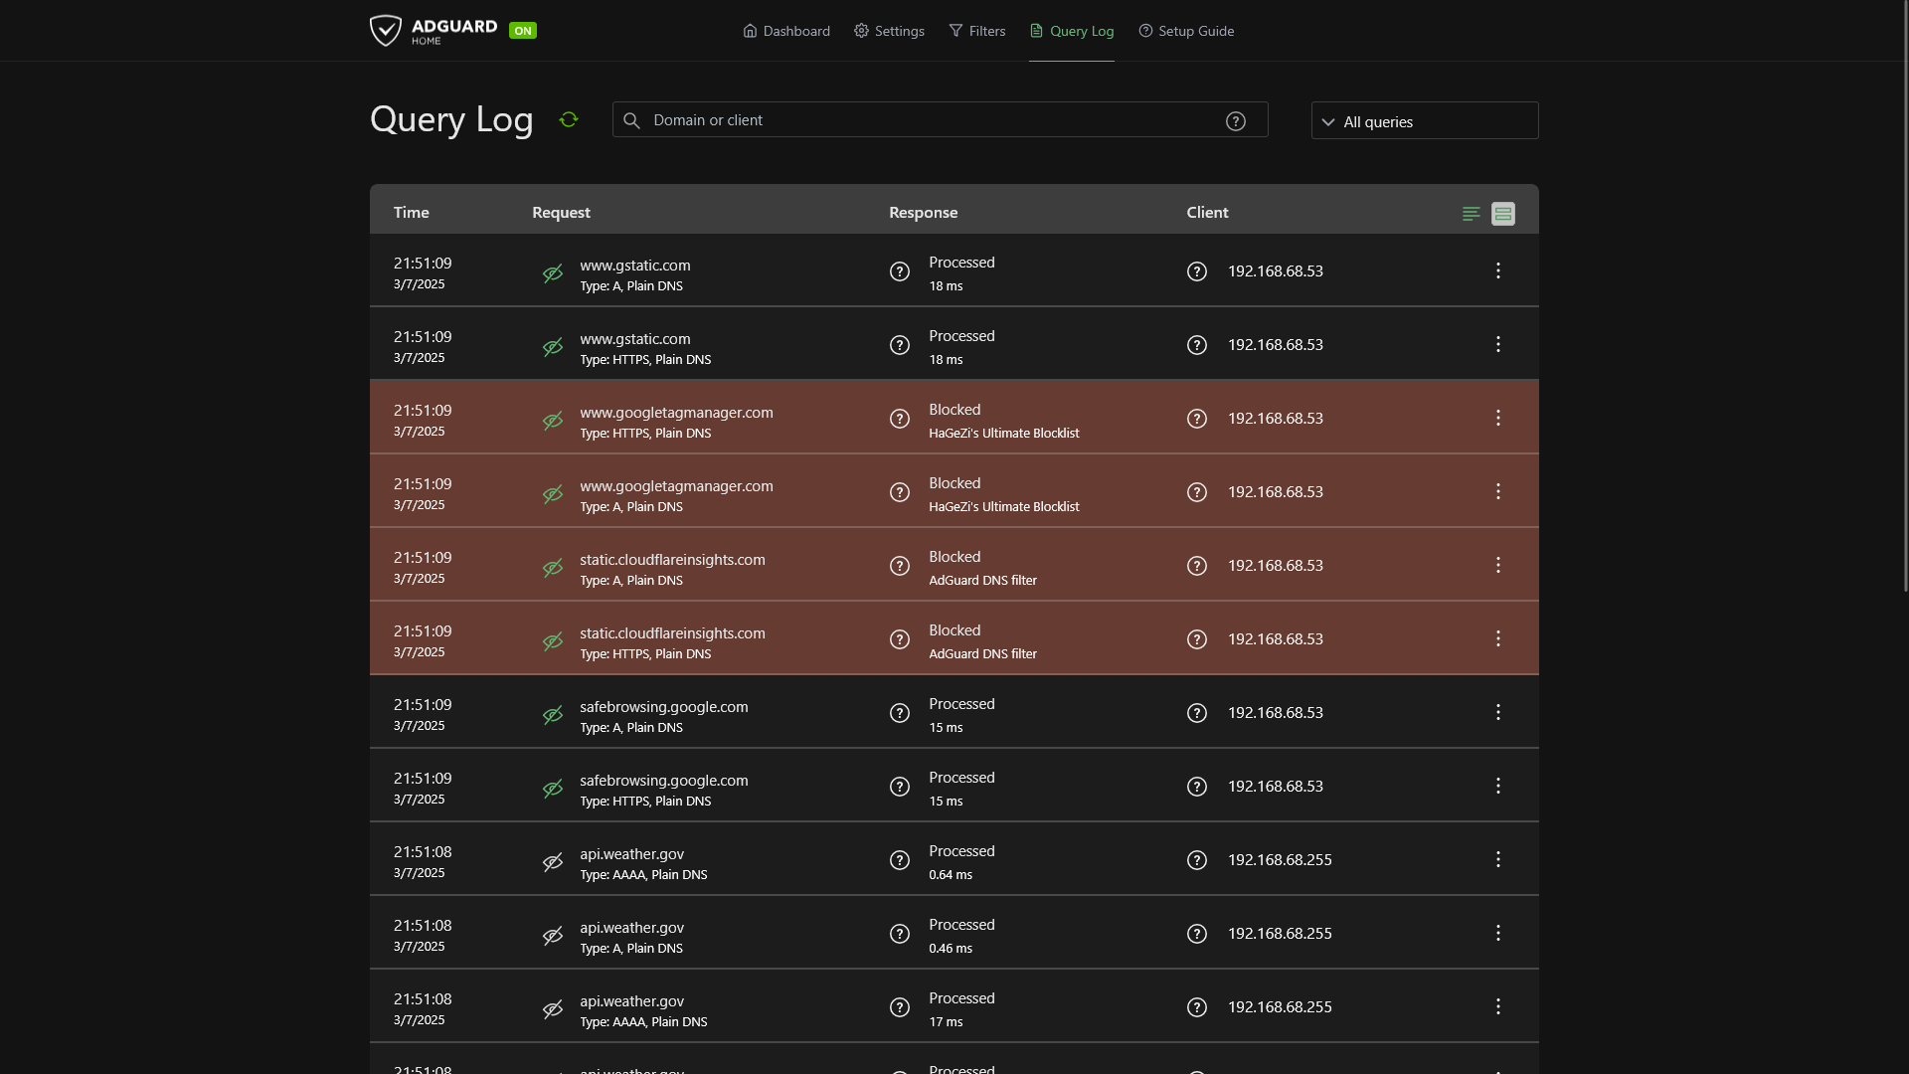Click the green ON status badge
1909x1074 pixels.
[523, 31]
